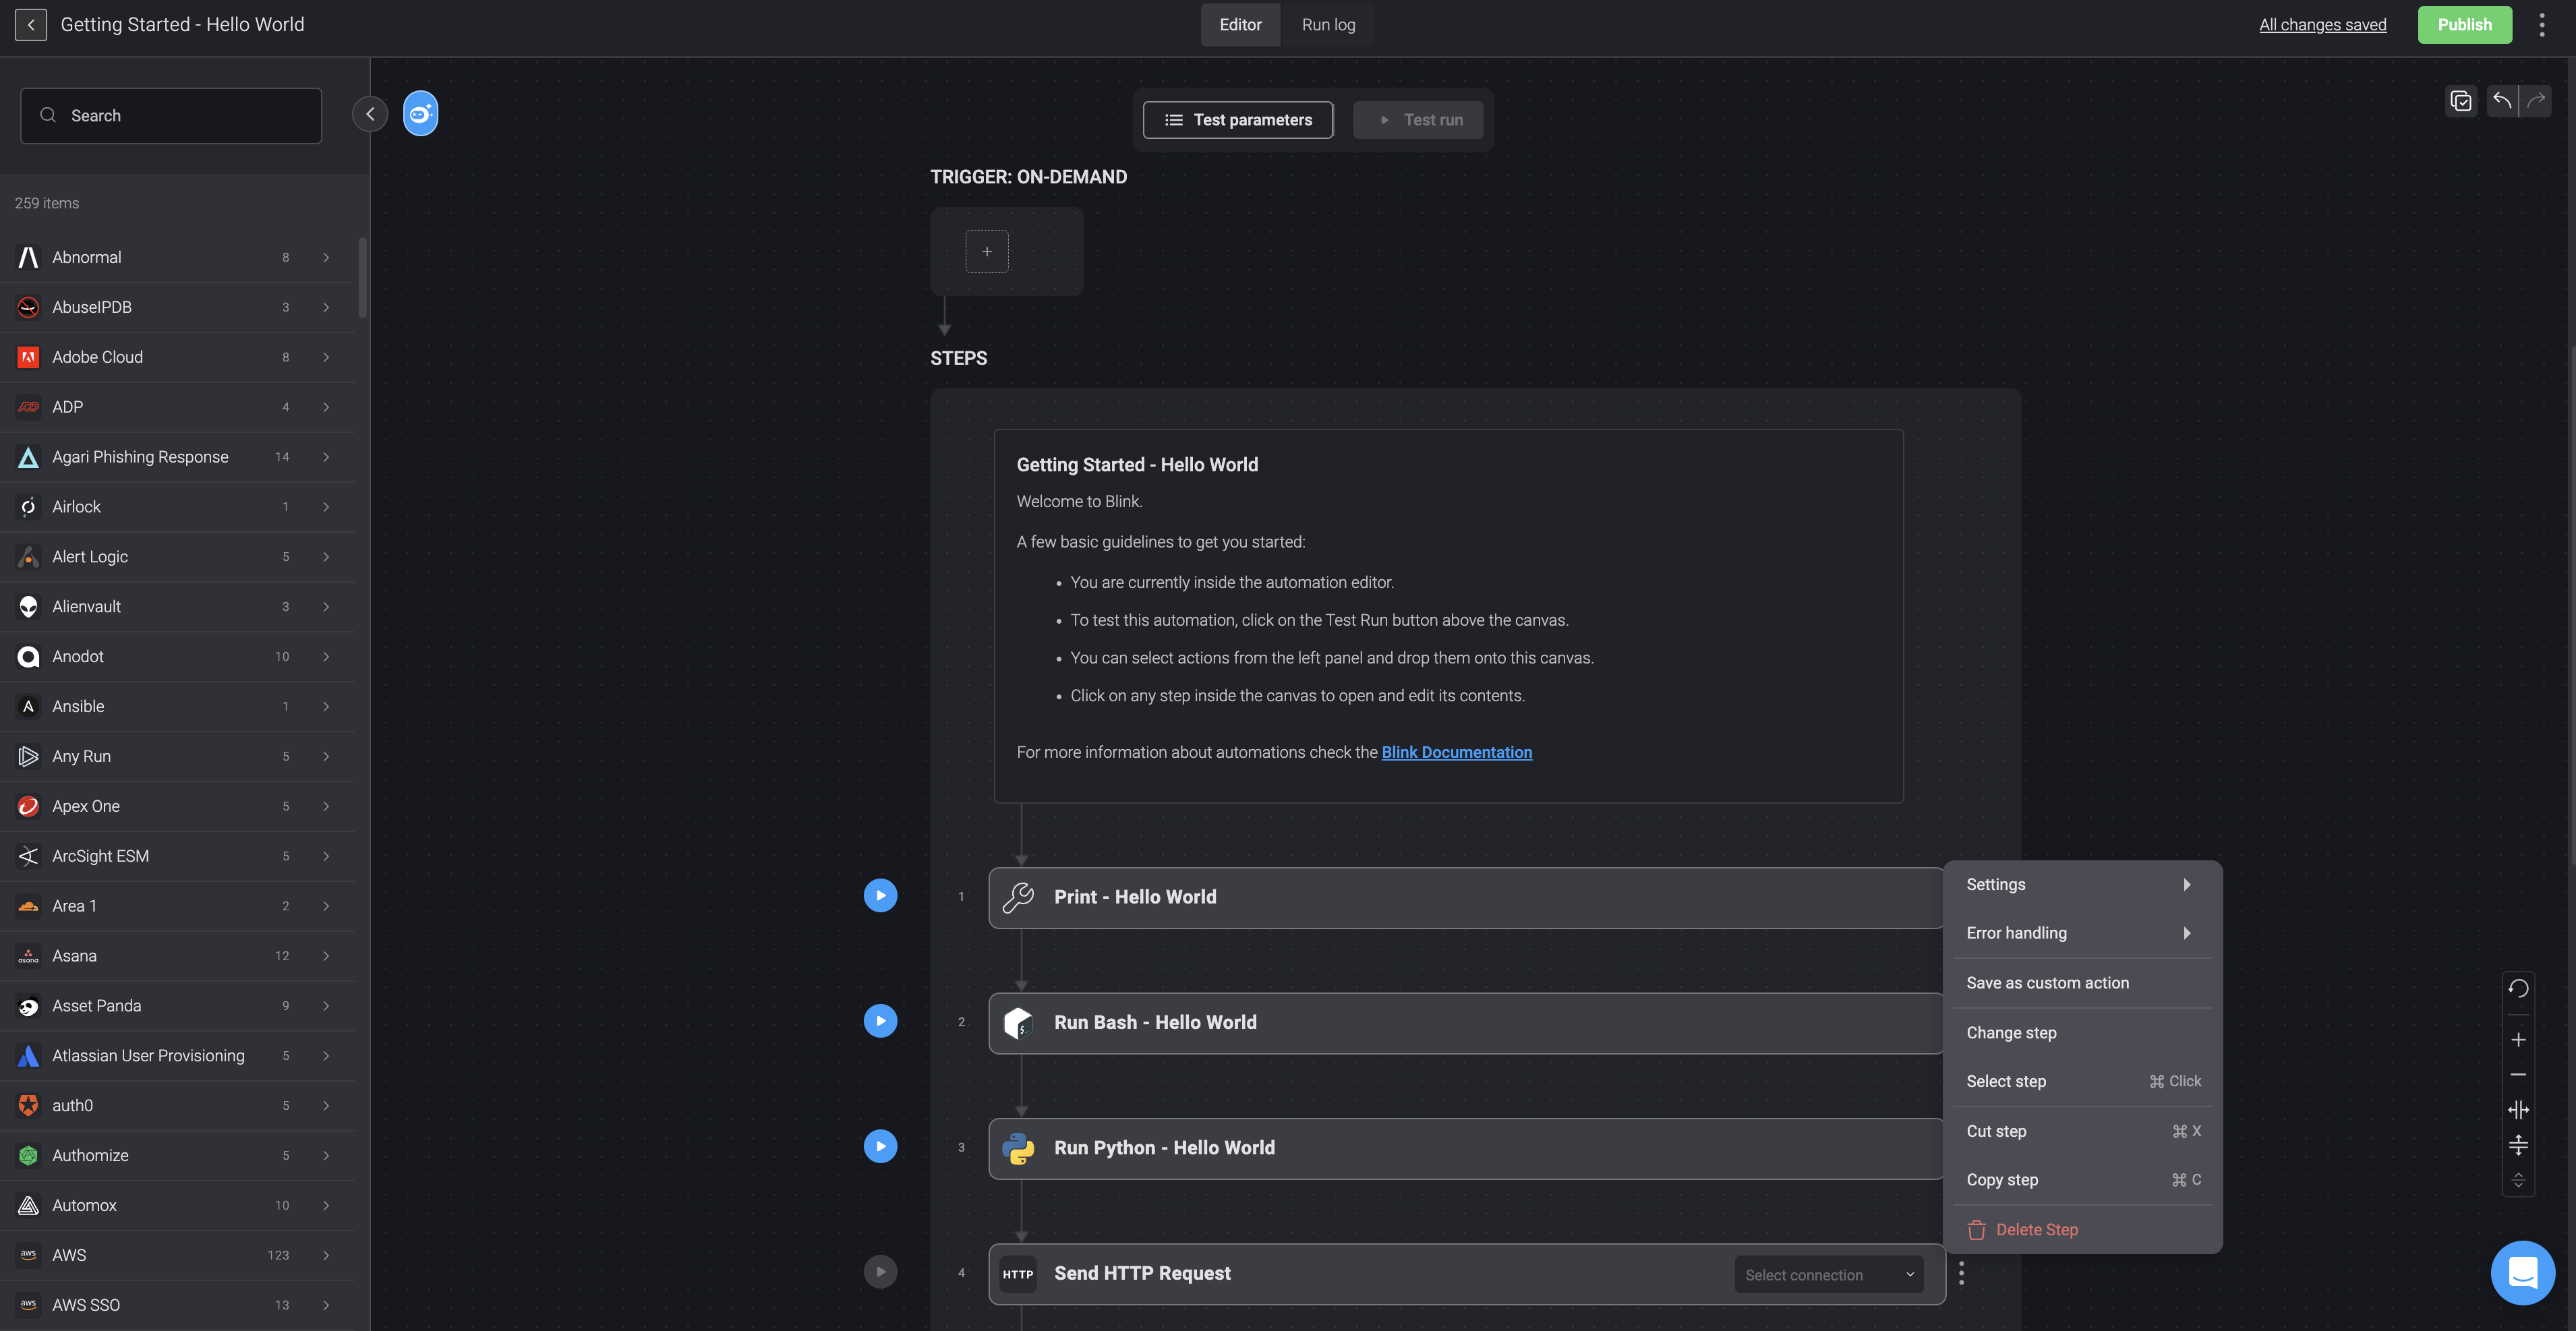Open the three-dot menu next to Publish
The image size is (2576, 1331).
[2541, 25]
